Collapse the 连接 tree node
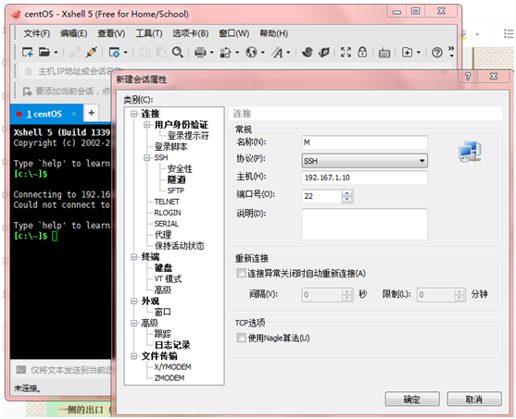The image size is (516, 419). click(133, 114)
